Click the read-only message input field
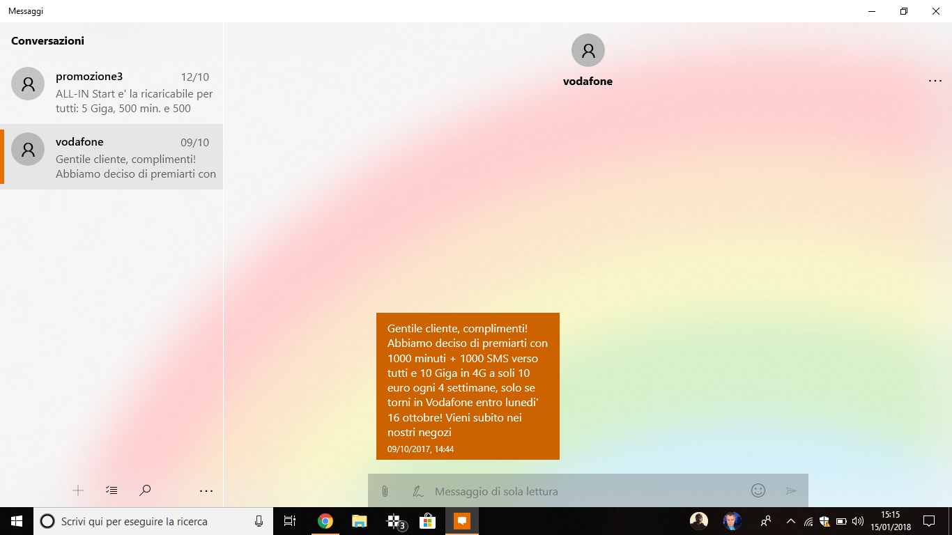This screenshot has width=952, height=535. pos(558,491)
